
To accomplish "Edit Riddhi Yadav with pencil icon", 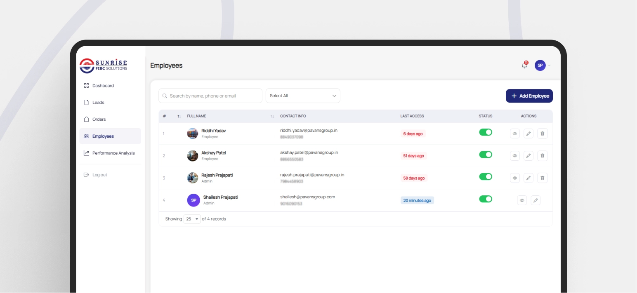I will point(528,134).
